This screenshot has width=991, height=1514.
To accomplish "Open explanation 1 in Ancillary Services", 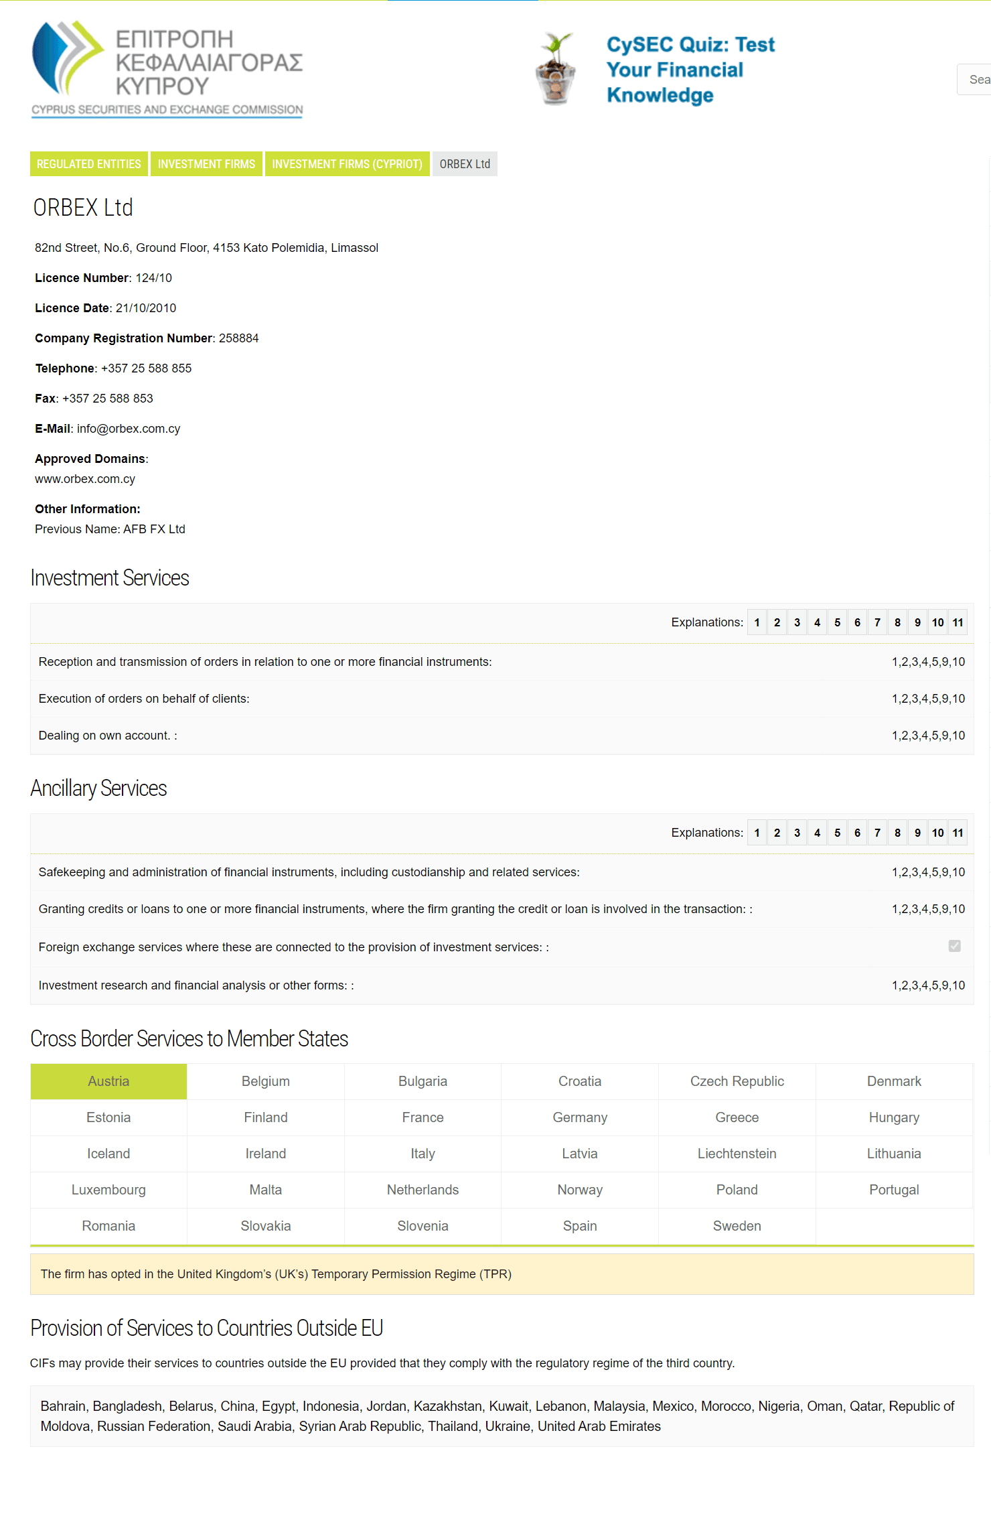I will (757, 833).
